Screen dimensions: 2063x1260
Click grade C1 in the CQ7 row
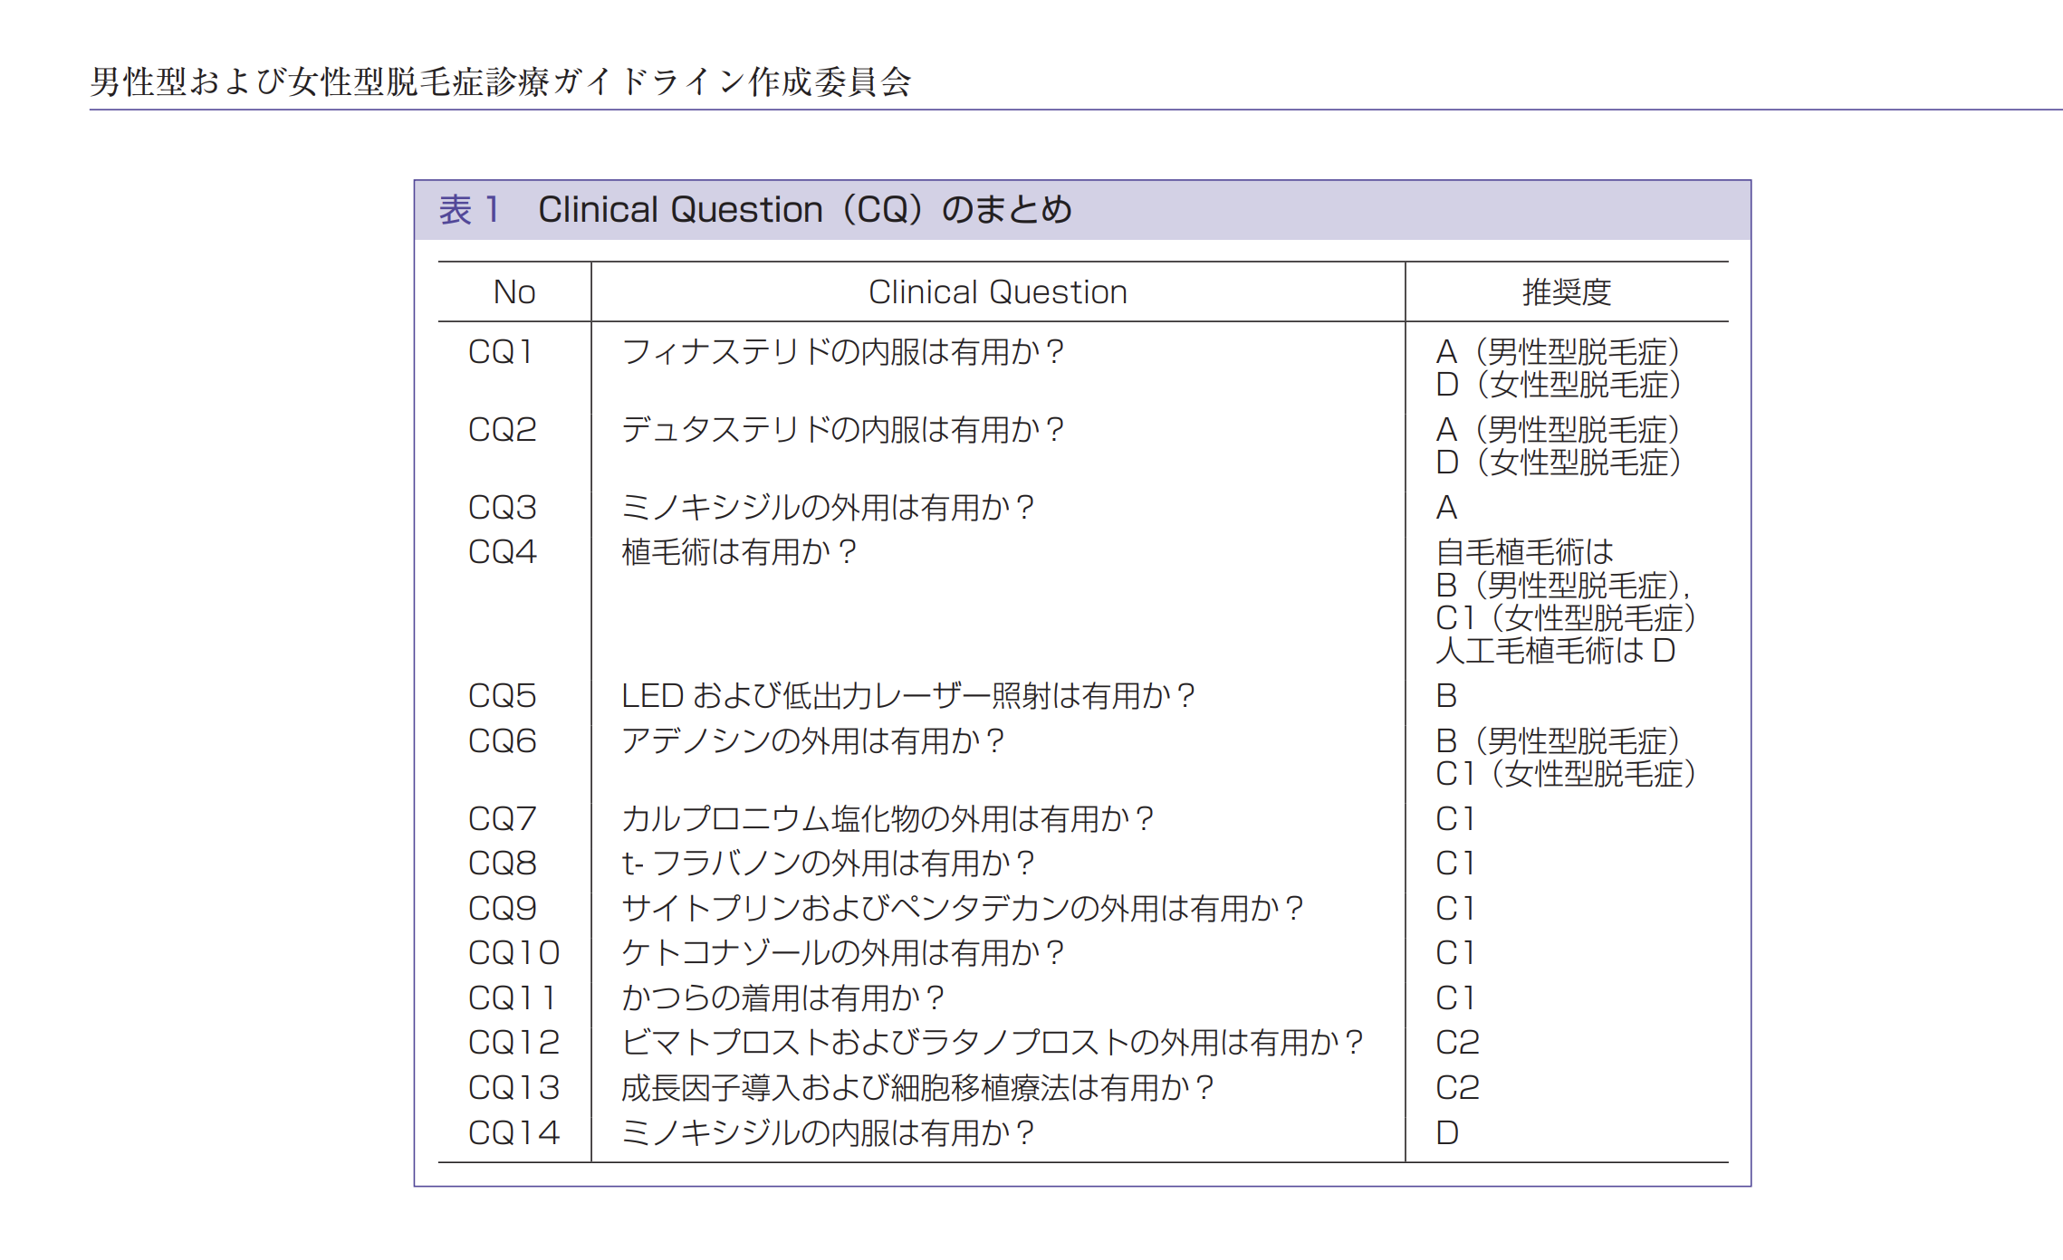pos(1454,819)
